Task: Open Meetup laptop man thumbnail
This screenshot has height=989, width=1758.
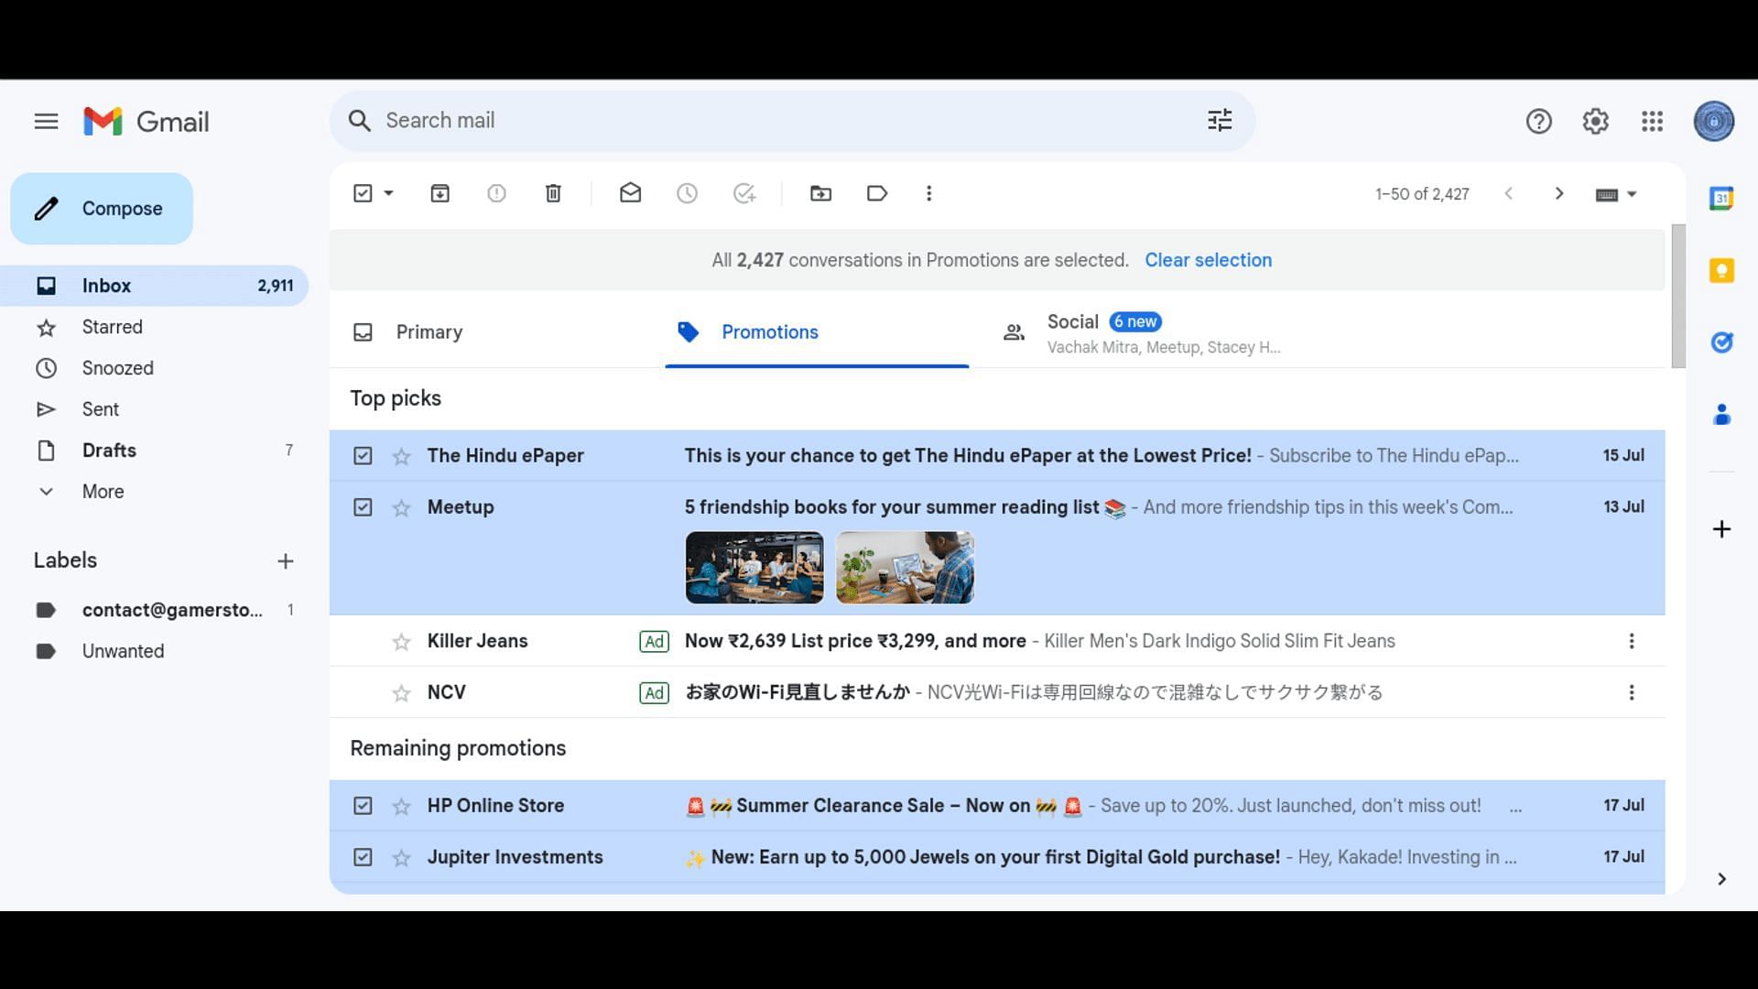Action: pyautogui.click(x=905, y=568)
